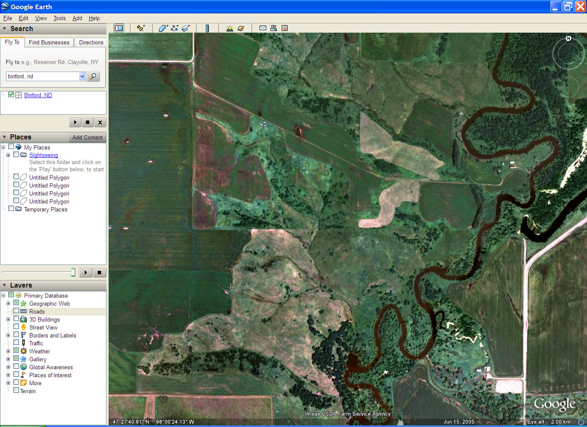Screen dimensions: 587x427
Task: Click the Street View pegman icon
Action: click(x=23, y=327)
